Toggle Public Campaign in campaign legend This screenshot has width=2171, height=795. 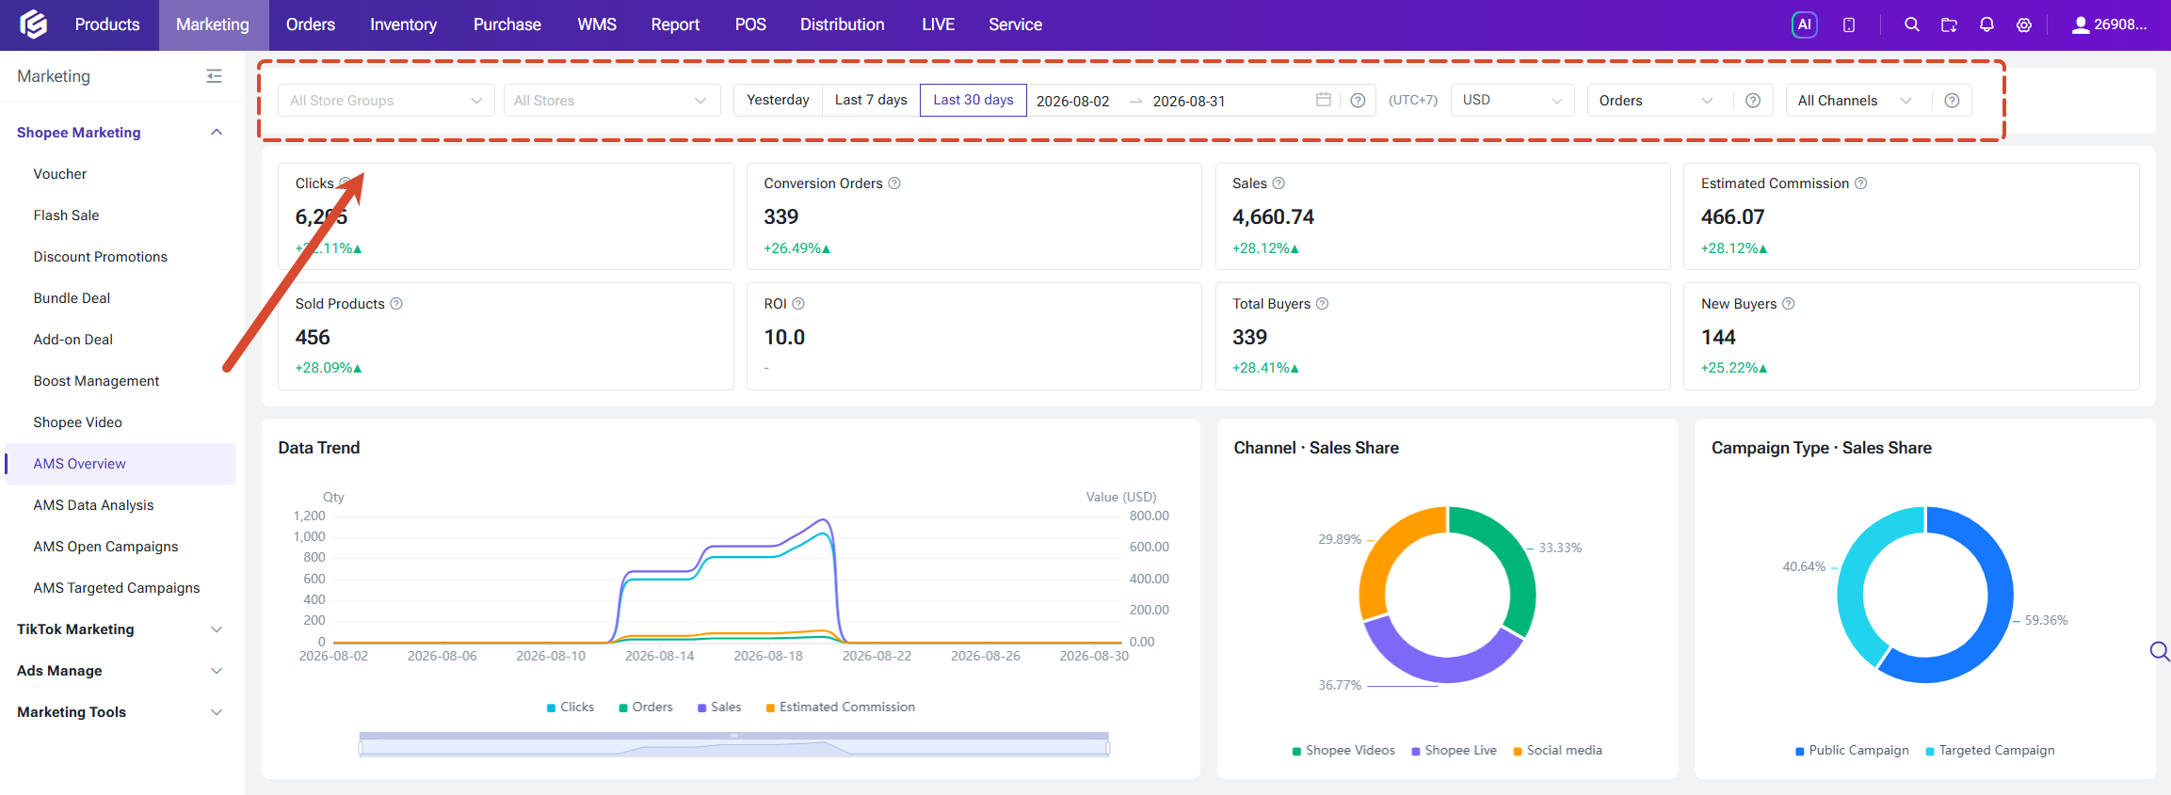[1852, 751]
